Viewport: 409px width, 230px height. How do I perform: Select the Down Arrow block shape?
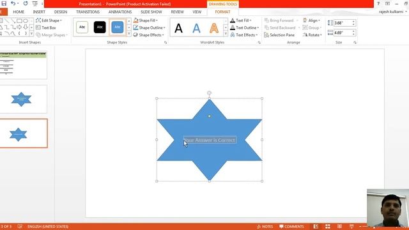[26, 27]
